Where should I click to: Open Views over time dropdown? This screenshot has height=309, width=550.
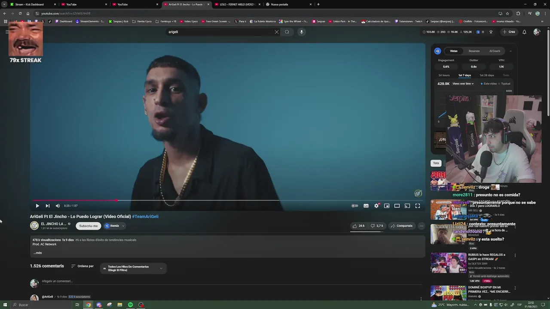(x=463, y=84)
